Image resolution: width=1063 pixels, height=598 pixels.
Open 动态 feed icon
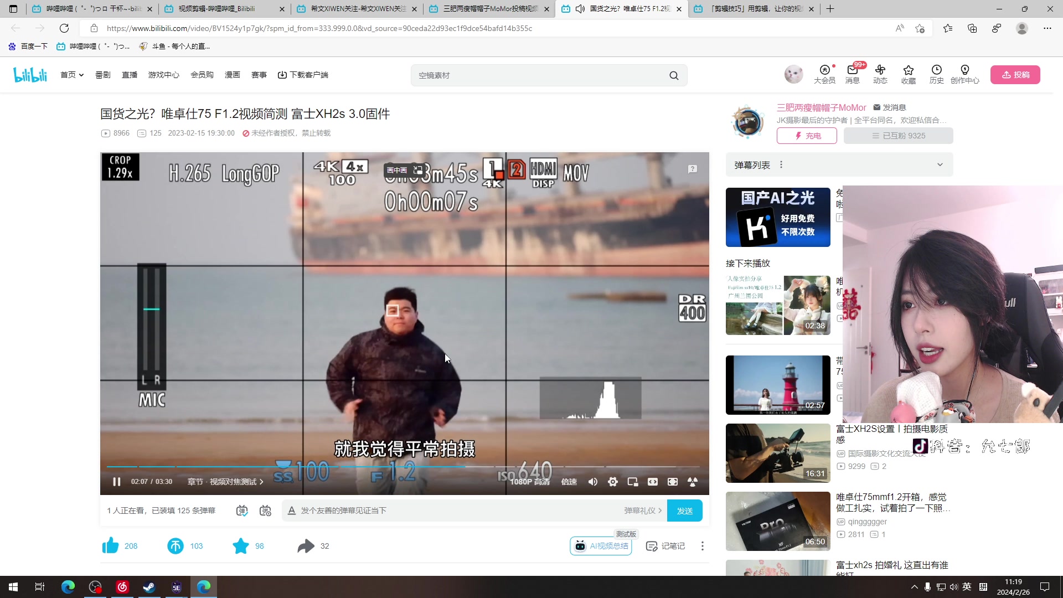(880, 74)
